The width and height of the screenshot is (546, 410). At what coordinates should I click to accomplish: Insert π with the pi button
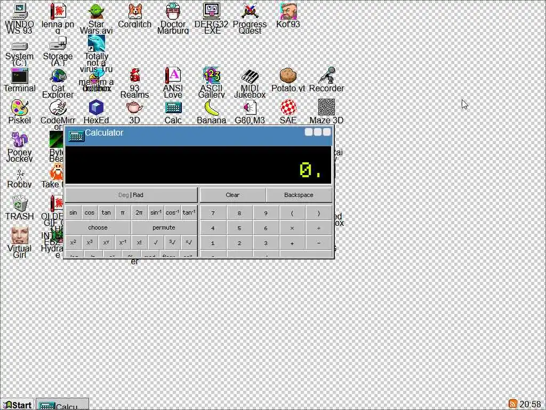click(x=122, y=212)
